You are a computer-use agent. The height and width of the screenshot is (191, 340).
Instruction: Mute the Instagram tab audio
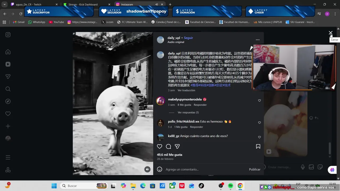pyautogui.click(x=156, y=5)
